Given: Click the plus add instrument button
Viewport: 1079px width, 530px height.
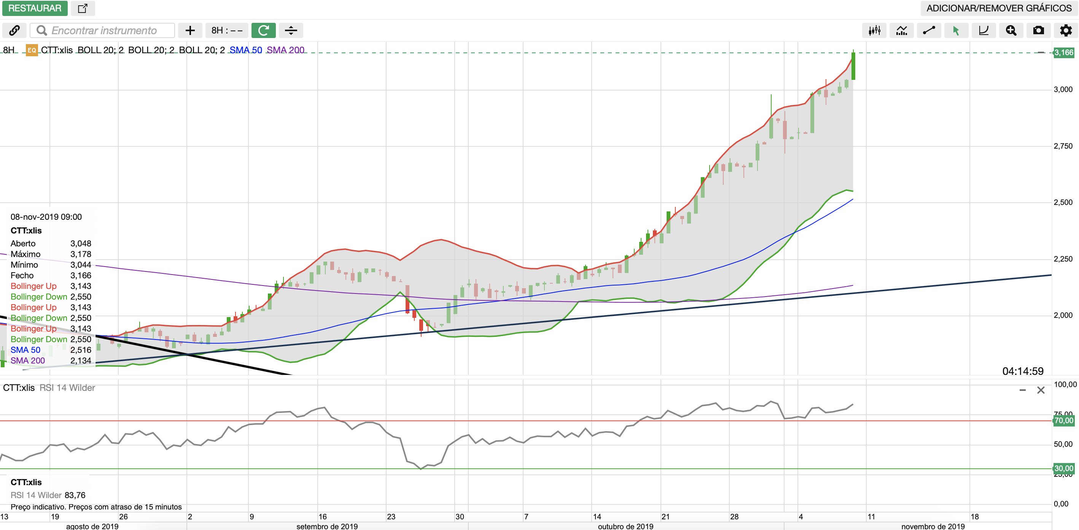Looking at the screenshot, I should (190, 30).
